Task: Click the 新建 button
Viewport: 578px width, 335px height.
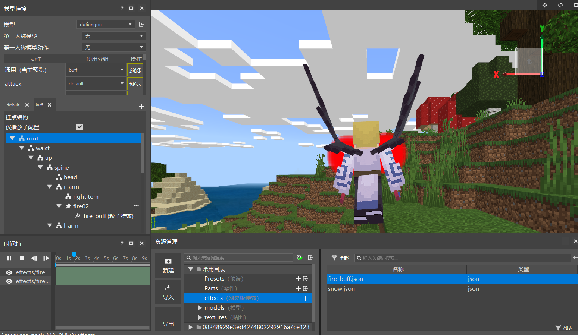Action: pos(168,266)
